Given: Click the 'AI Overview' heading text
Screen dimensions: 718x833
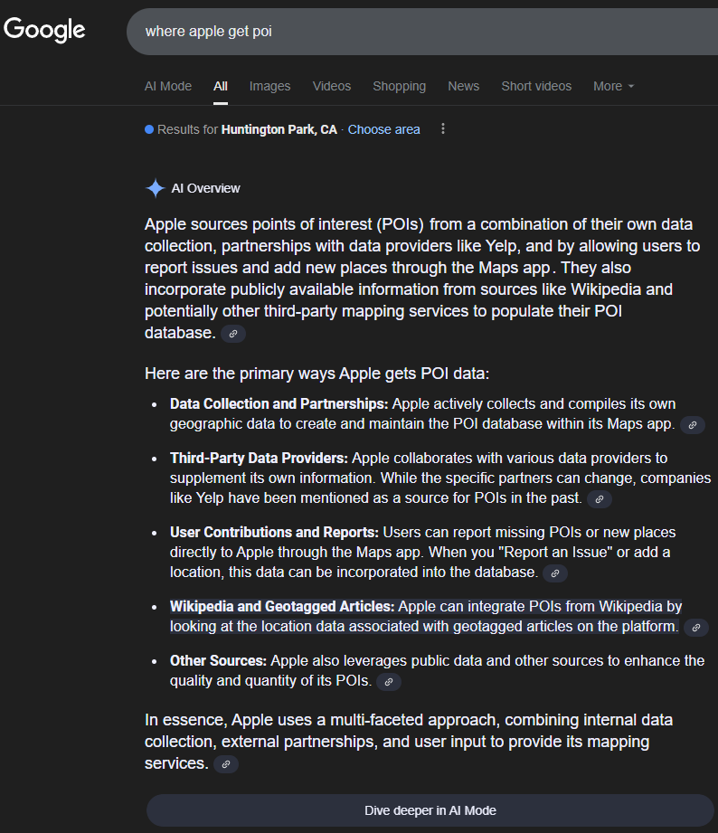Looking at the screenshot, I should (x=205, y=188).
